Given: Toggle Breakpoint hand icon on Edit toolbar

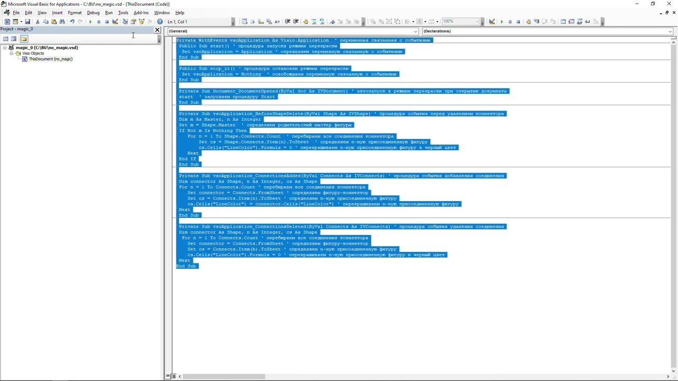Looking at the screenshot, I should tap(306, 22).
